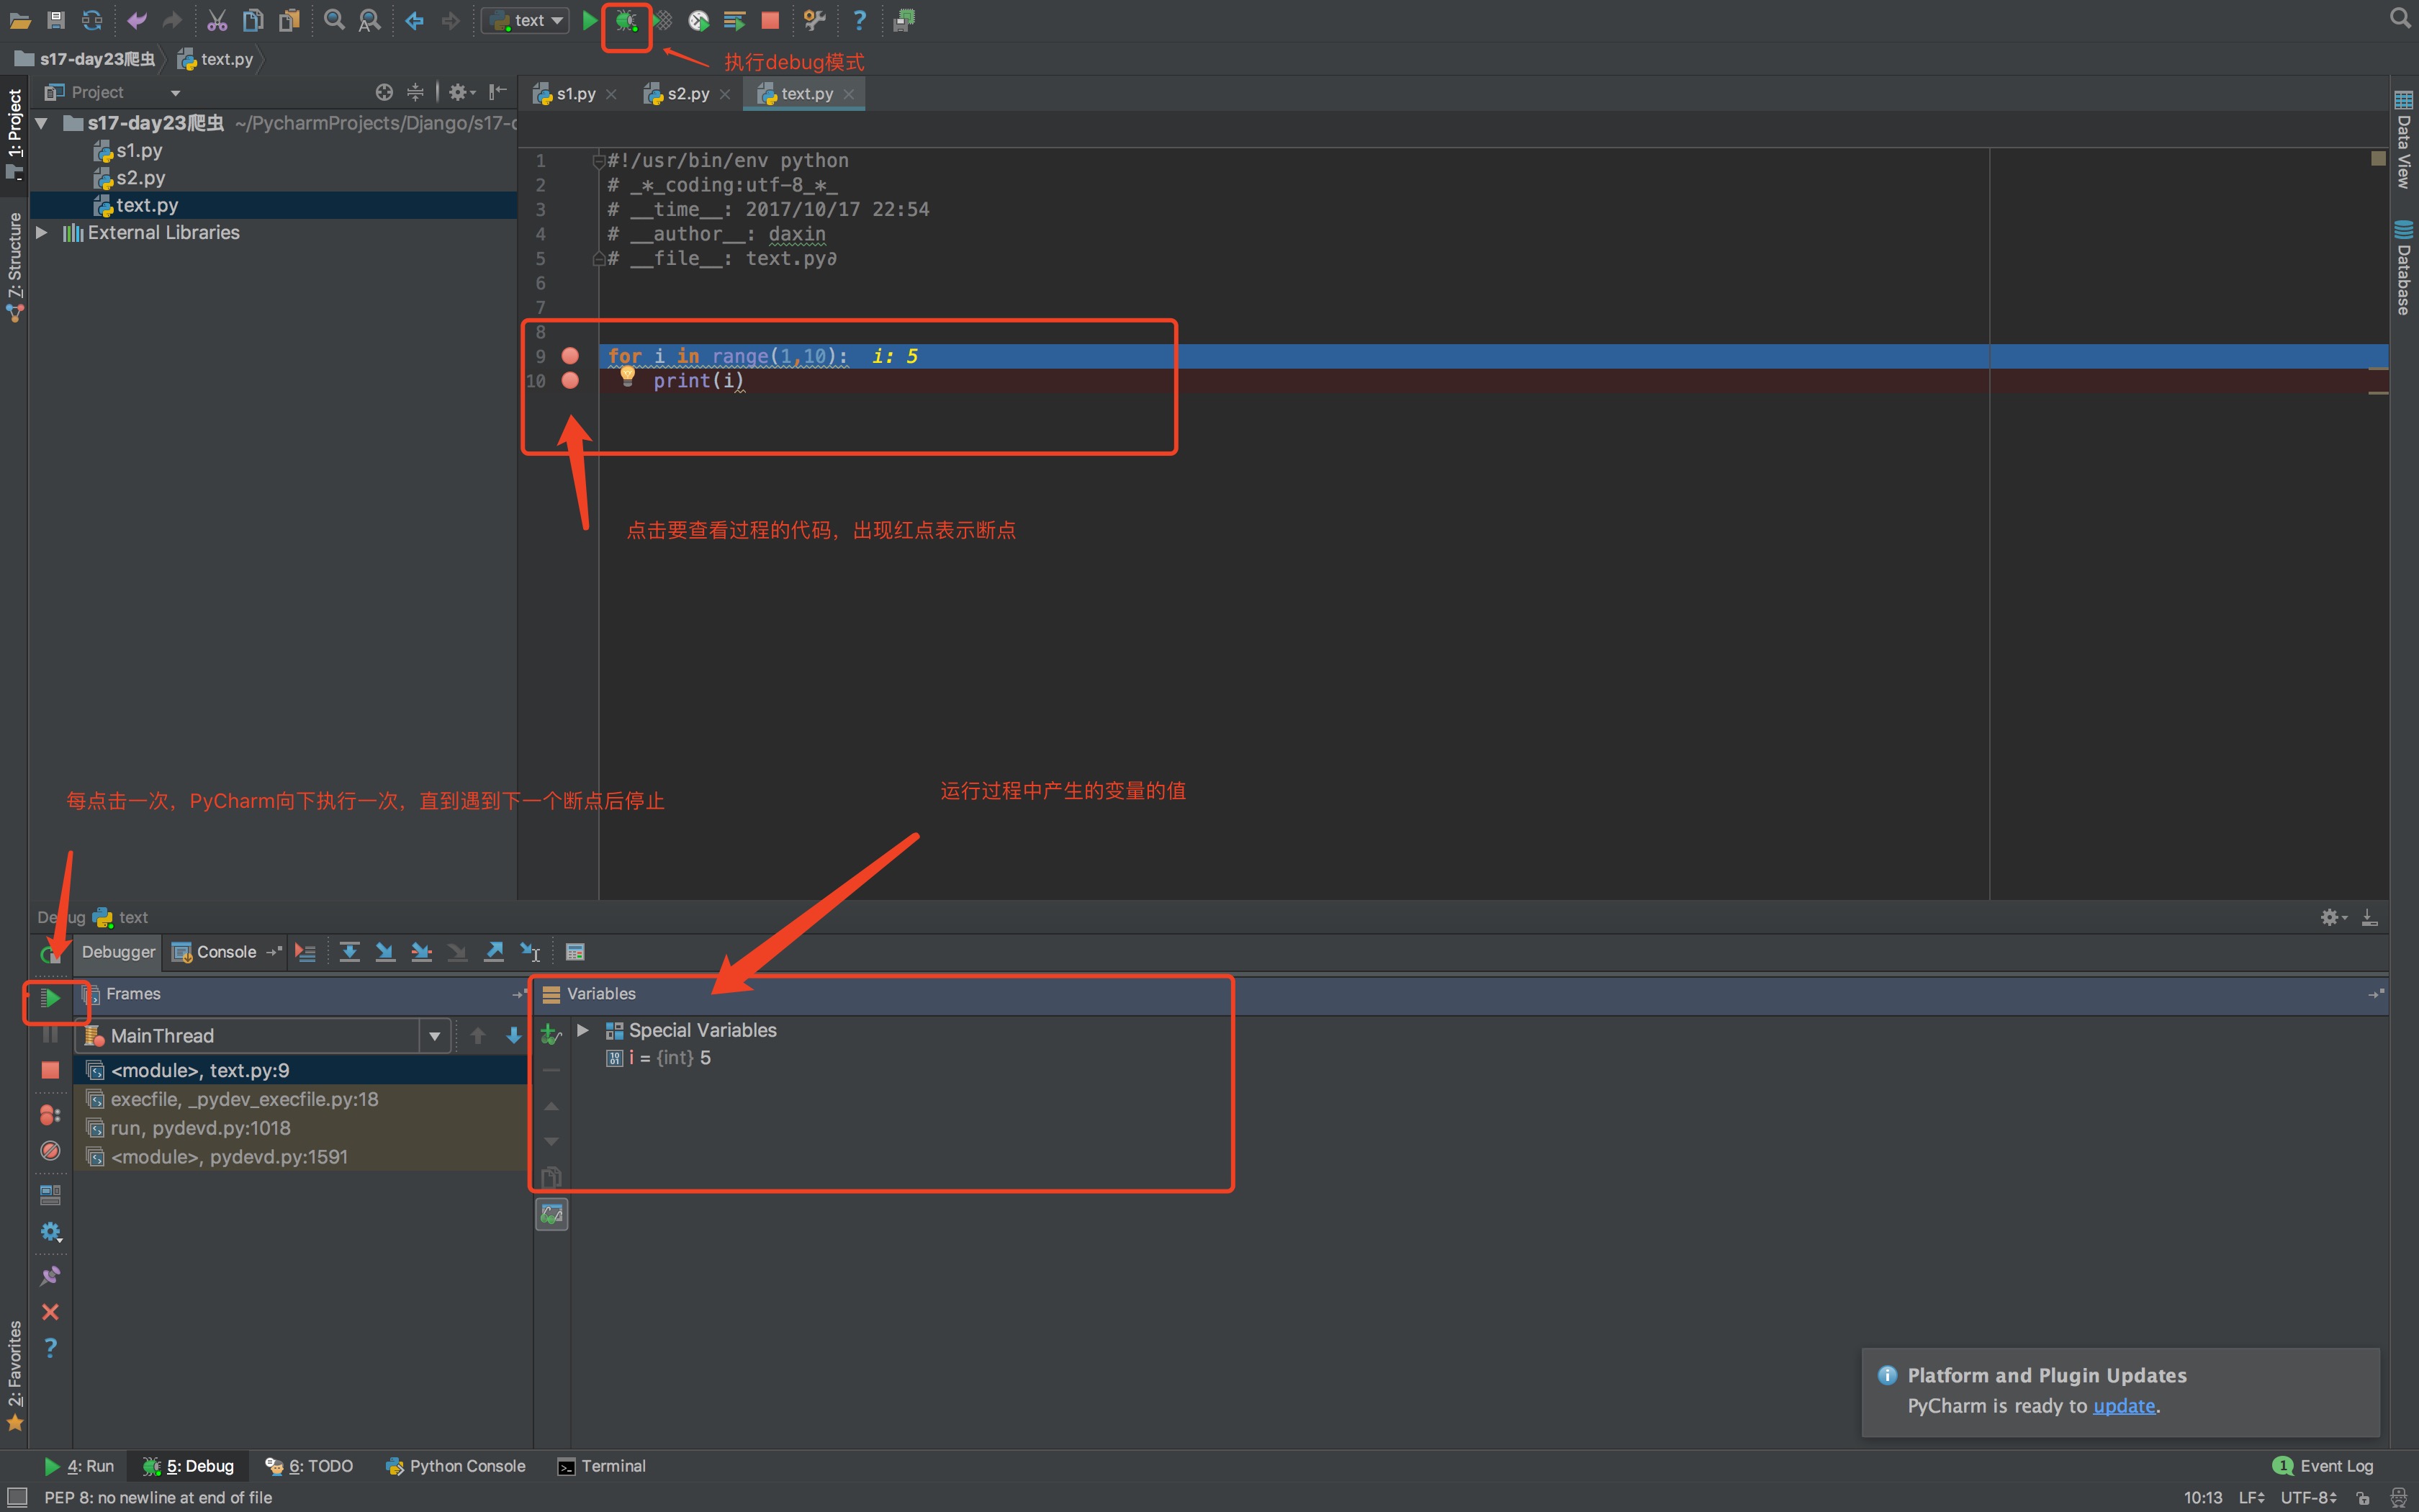Toggle breakpoint on line 10

click(x=569, y=380)
